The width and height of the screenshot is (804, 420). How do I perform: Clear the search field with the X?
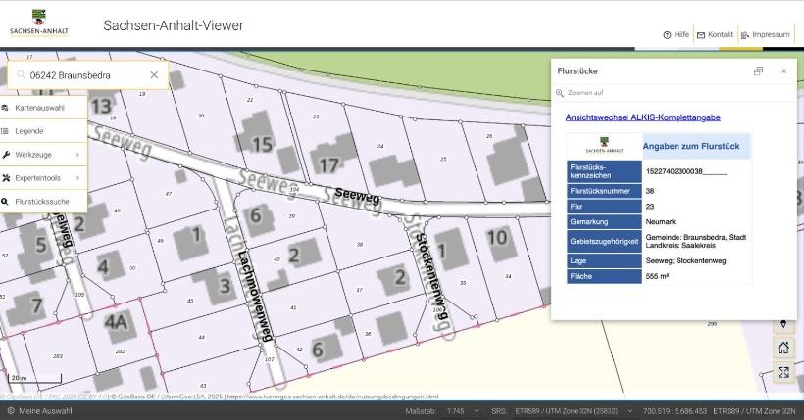tap(154, 74)
